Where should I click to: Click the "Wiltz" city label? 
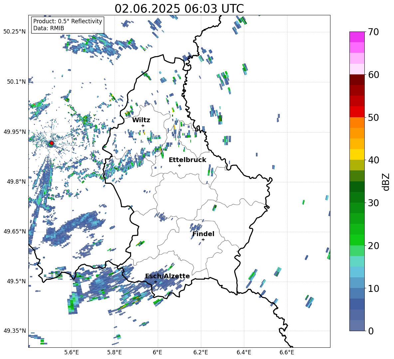(141, 120)
